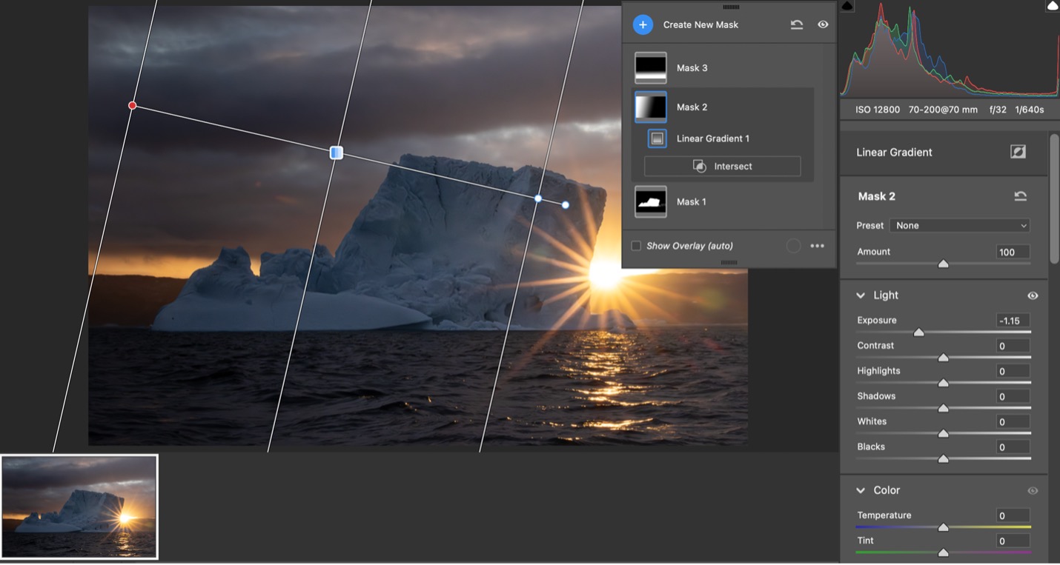Click the blue Create New Mask plus icon
This screenshot has width=1060, height=565.
[643, 24]
